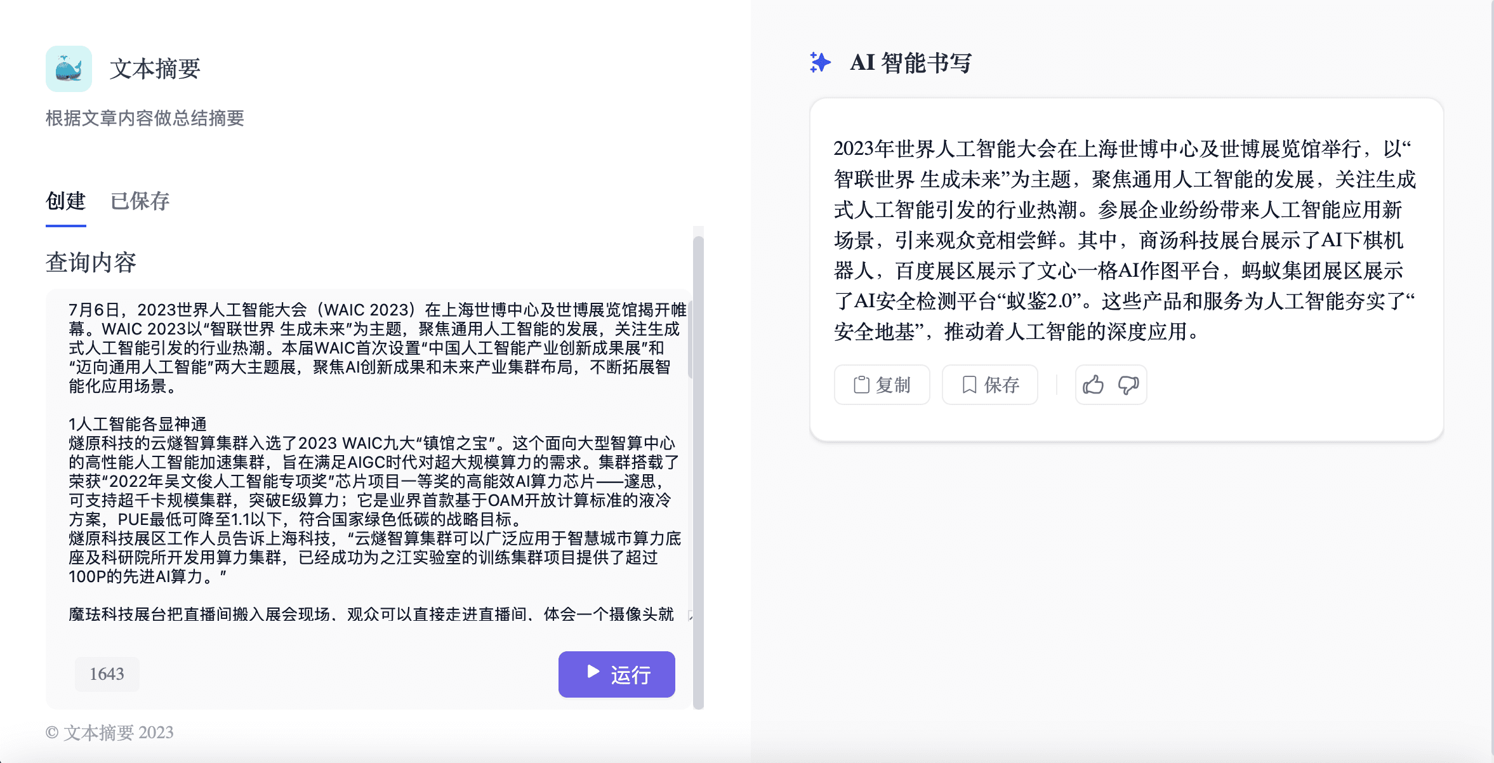This screenshot has height=763, width=1494.
Task: Copy the summary using 复制 button
Action: tap(882, 385)
